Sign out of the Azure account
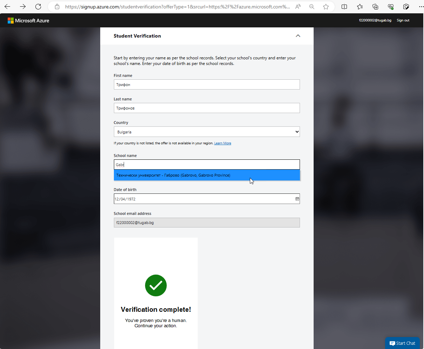 403,20
